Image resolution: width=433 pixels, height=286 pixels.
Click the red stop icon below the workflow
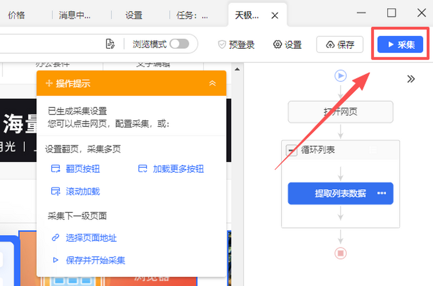click(340, 253)
